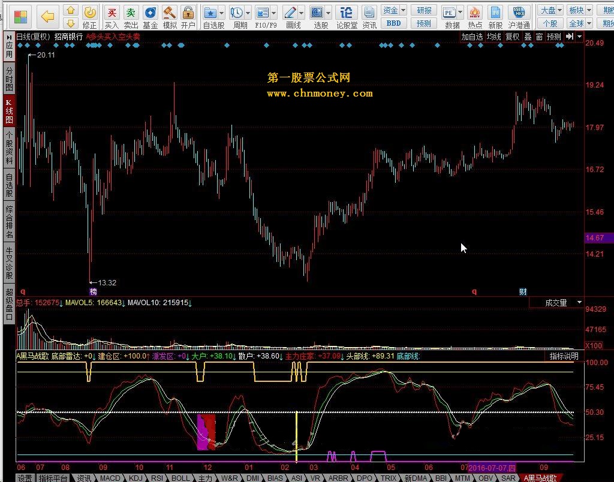Open the 新股 IPO icon
The image size is (614, 482).
495,13
